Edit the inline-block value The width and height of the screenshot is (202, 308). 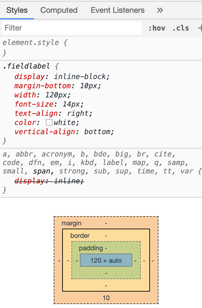(x=80, y=77)
